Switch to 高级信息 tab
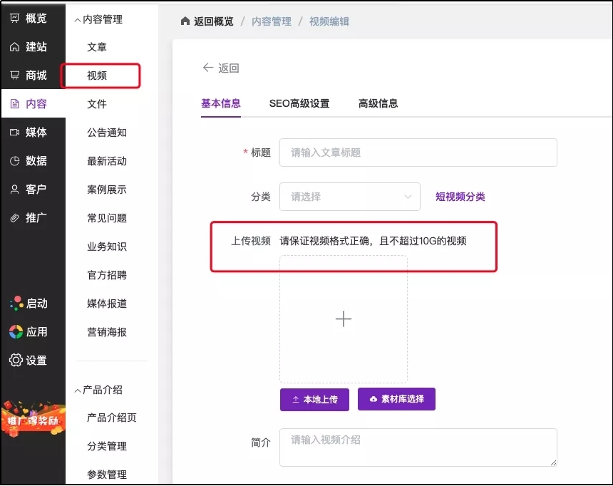613x486 pixels. pyautogui.click(x=378, y=103)
